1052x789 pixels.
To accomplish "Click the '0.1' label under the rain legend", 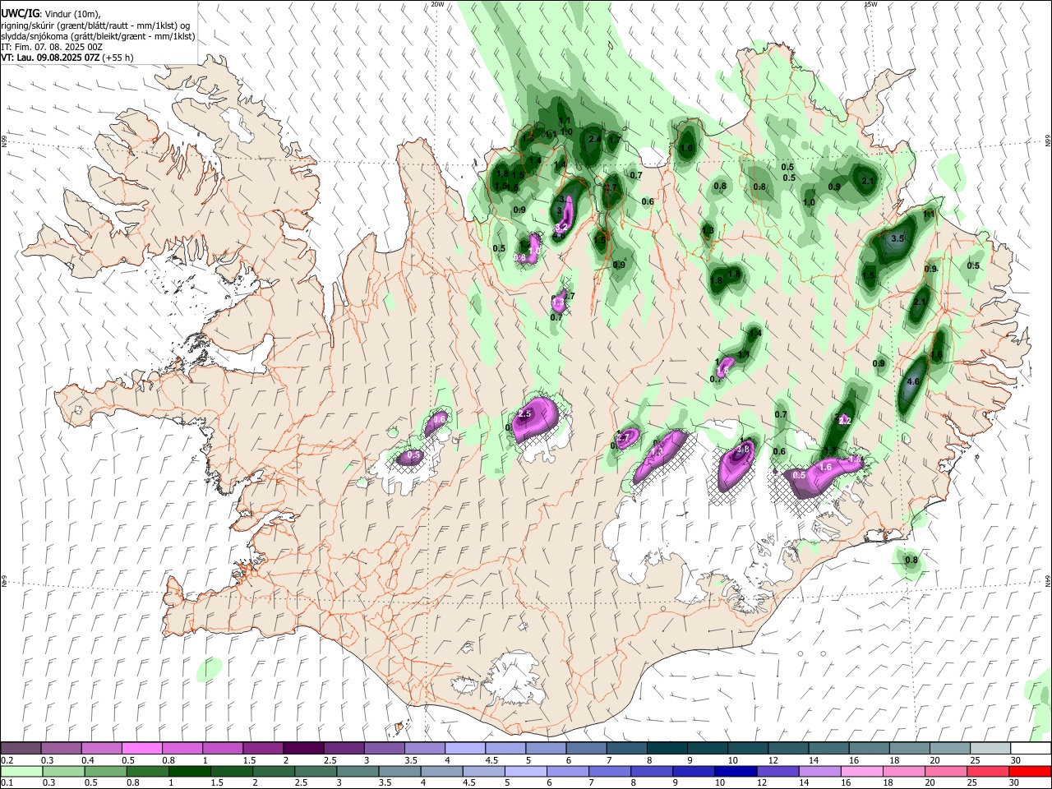I will coord(7,783).
